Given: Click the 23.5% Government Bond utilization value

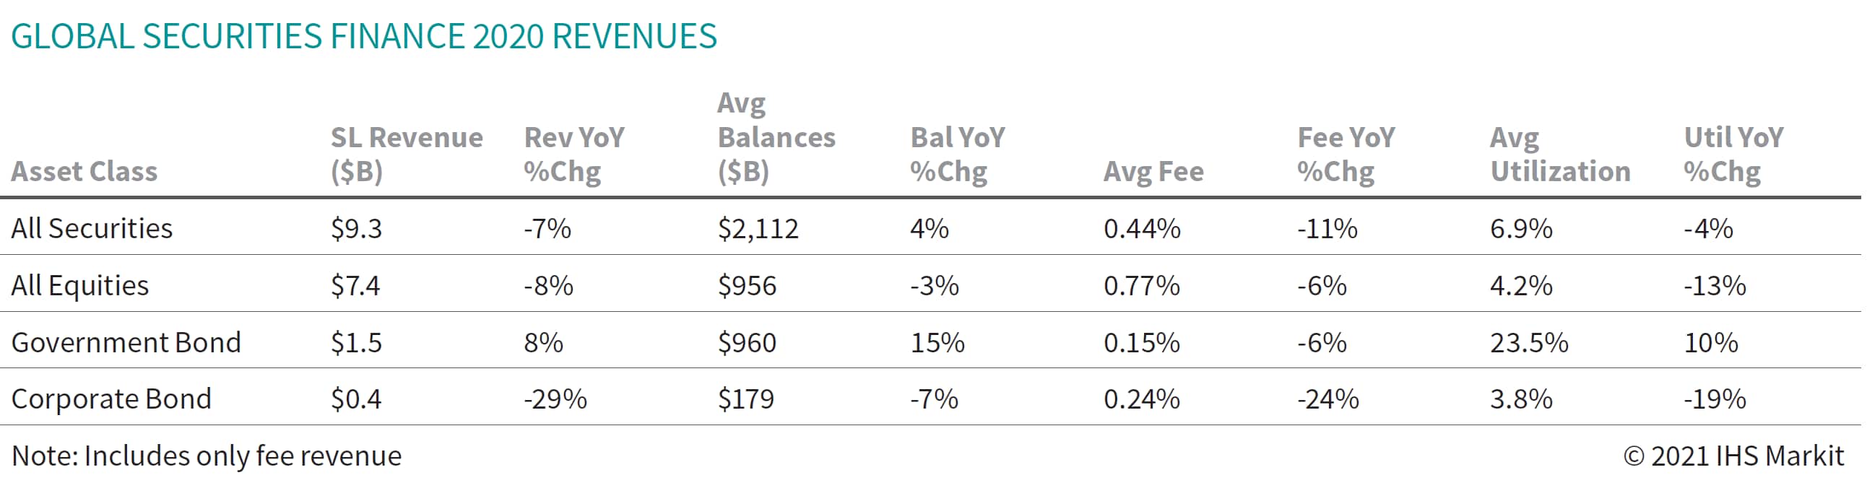Looking at the screenshot, I should [1528, 342].
